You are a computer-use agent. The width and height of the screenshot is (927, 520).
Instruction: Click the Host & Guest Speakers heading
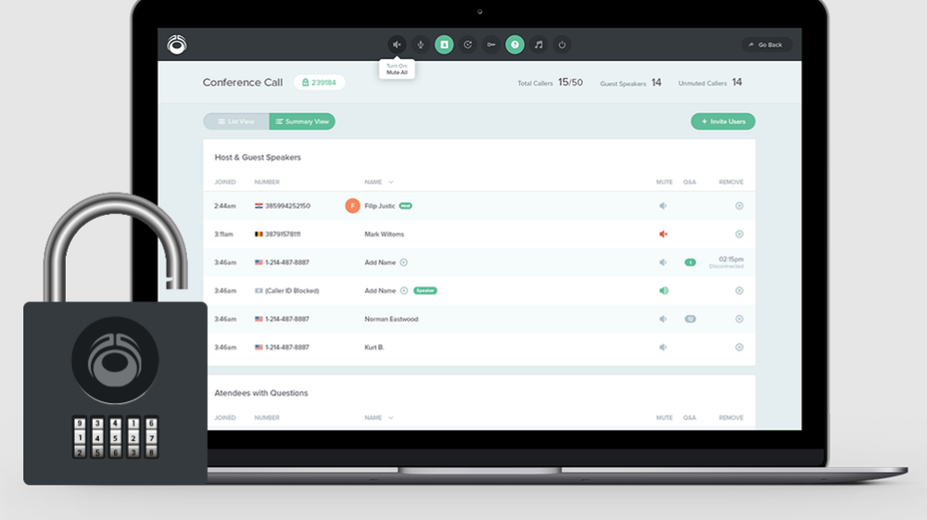(258, 158)
